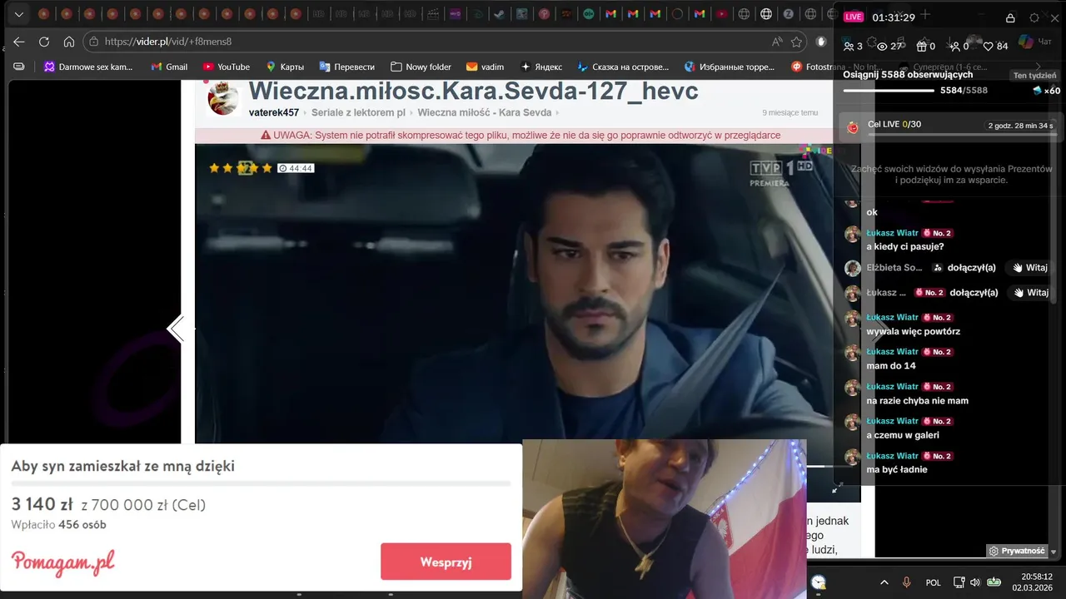1066x599 pixels.
Task: Click the new followers icon showing 0
Action: (x=955, y=47)
